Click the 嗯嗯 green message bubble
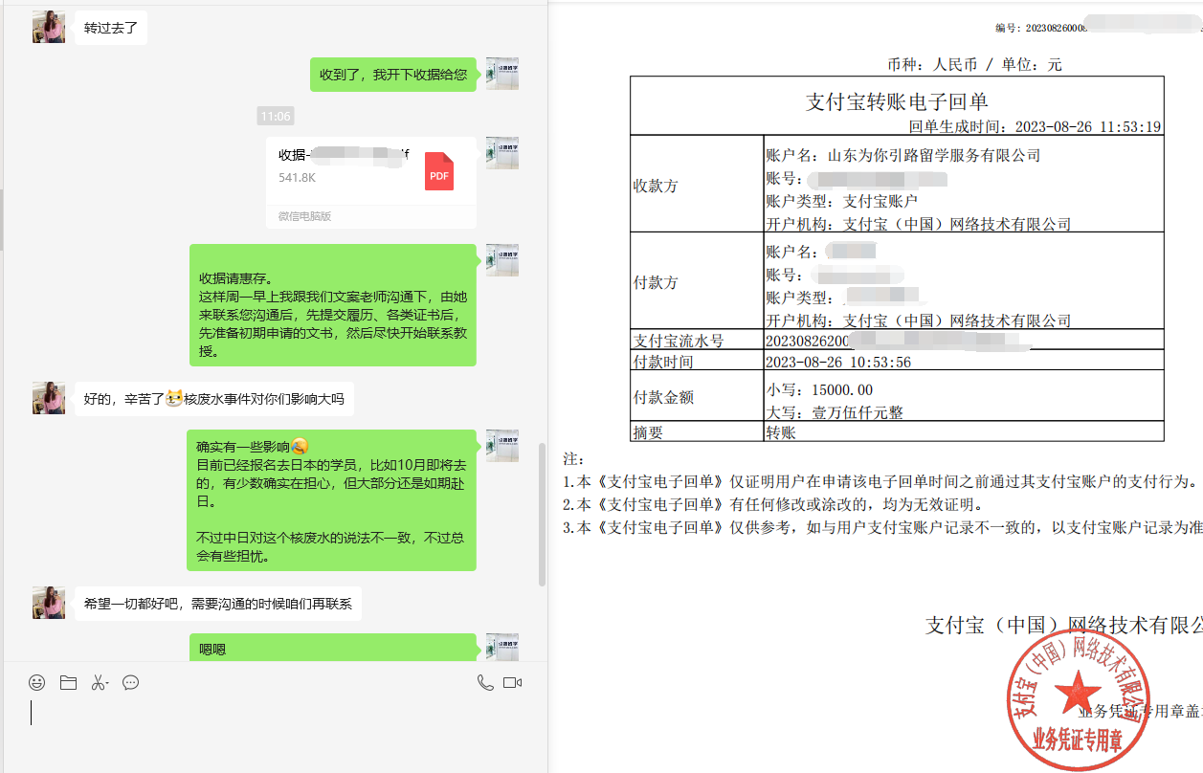Image resolution: width=1203 pixels, height=773 pixels. (332, 648)
